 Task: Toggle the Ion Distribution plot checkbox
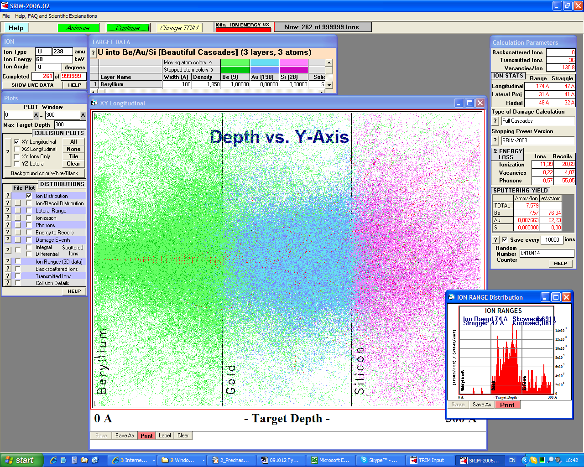click(x=29, y=196)
